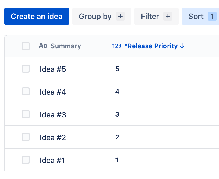Viewport: 219px width, 179px height.
Task: Click the 123 number field icon
Action: [117, 46]
